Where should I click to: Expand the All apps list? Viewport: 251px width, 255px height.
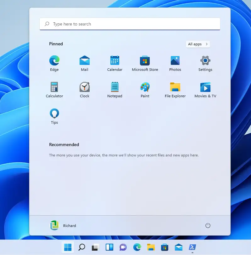pos(198,44)
